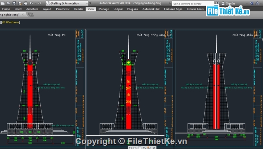
Task: Open the Express Tools ribbon tab
Action: [x=195, y=9]
